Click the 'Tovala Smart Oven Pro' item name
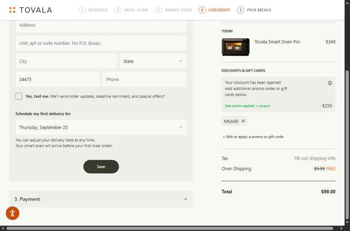This screenshot has width=350, height=231. tap(277, 42)
